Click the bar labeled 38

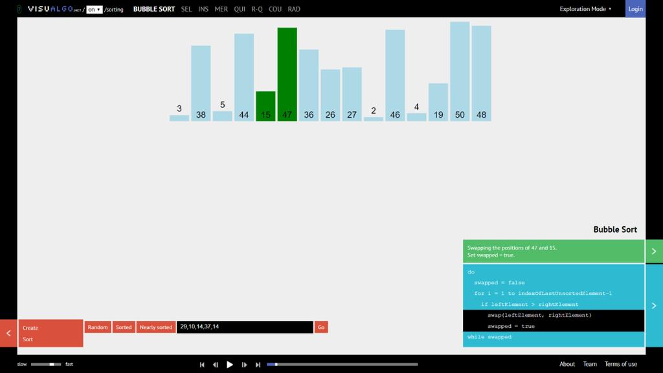tap(201, 83)
